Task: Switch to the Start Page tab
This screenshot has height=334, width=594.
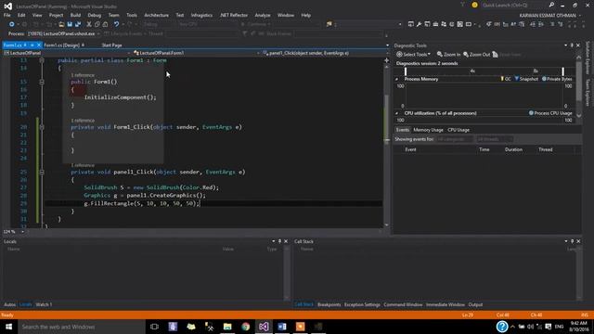Action: pyautogui.click(x=111, y=45)
